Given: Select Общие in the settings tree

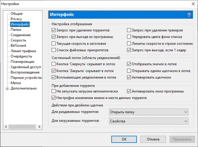Looking at the screenshot, I should 17,14.
